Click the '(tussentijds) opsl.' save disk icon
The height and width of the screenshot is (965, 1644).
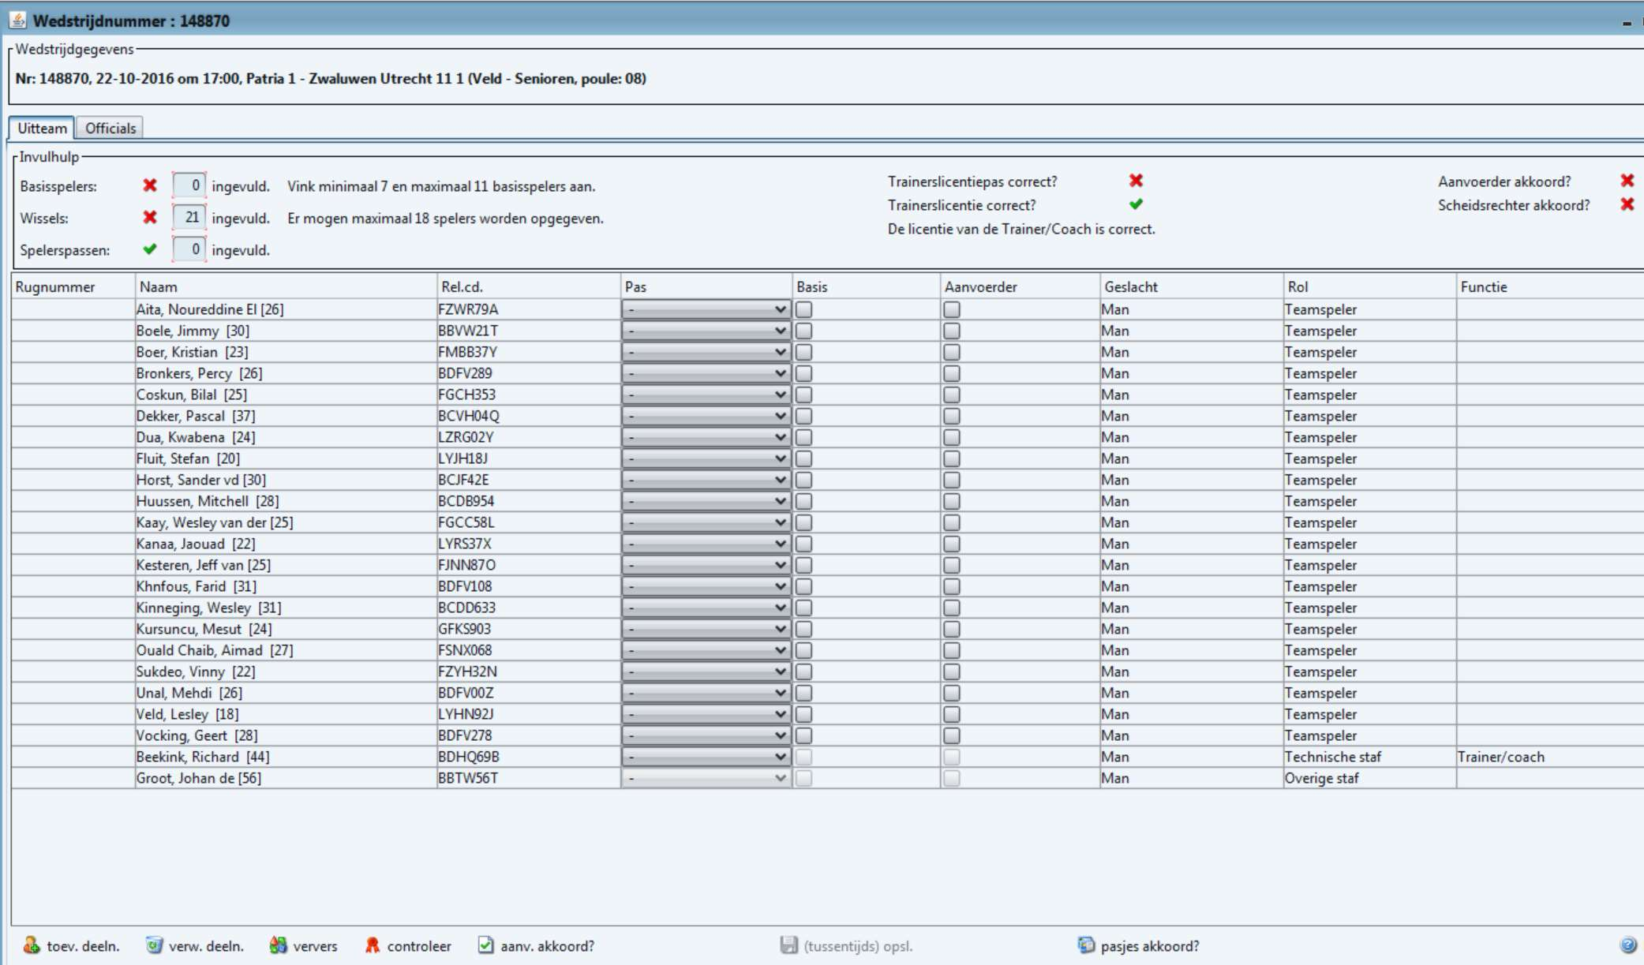[x=788, y=945]
